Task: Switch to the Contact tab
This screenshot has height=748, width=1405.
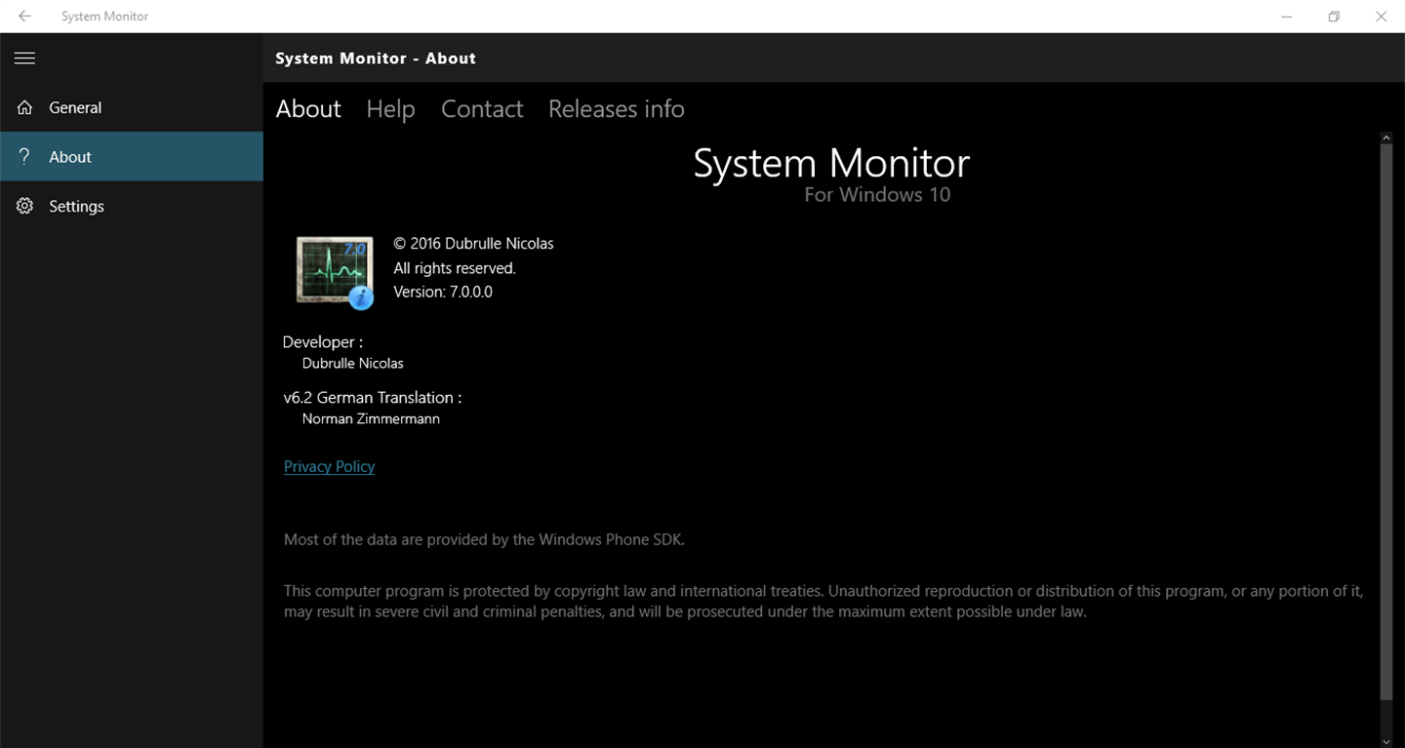Action: [482, 109]
